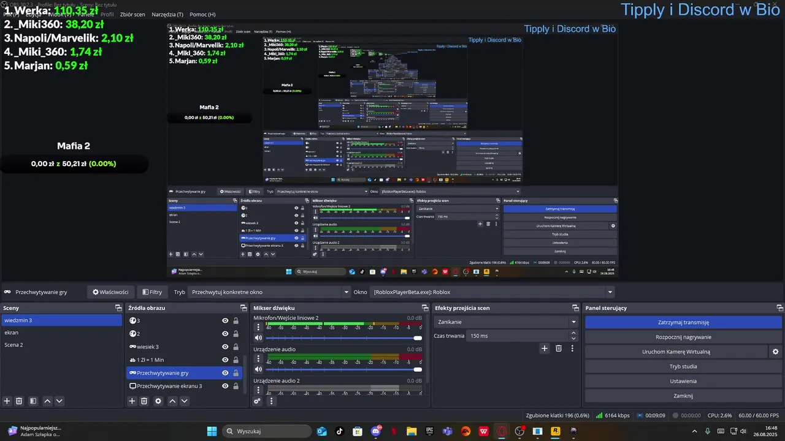Remove scene transition with trash icon
785x441 pixels.
tap(559, 349)
